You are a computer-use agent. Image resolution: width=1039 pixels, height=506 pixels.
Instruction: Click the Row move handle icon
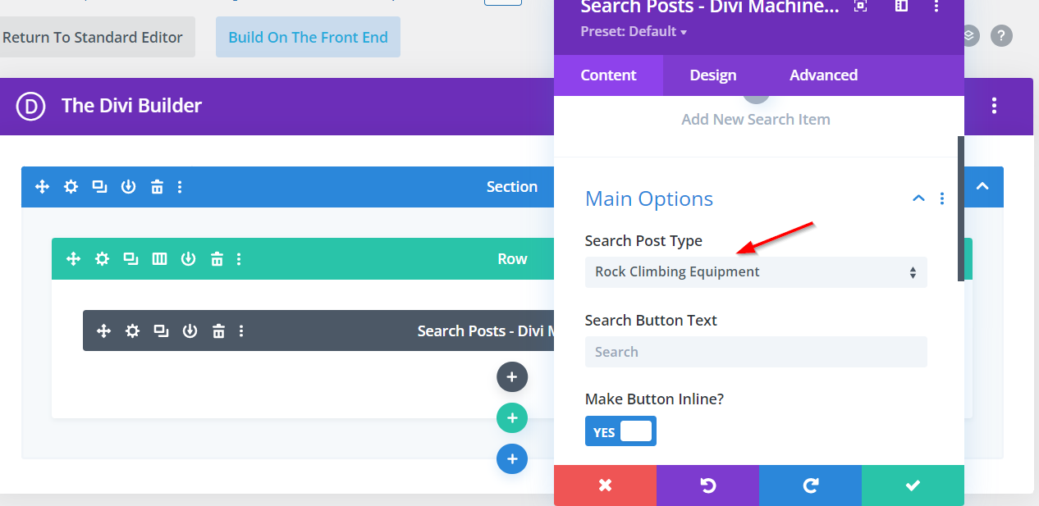click(x=73, y=259)
